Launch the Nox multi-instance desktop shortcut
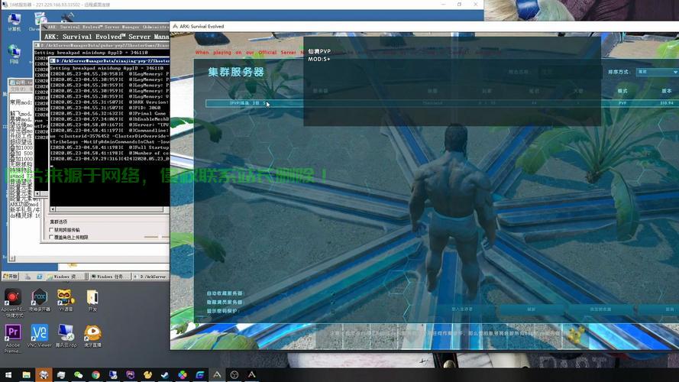679x382 pixels. 40,300
